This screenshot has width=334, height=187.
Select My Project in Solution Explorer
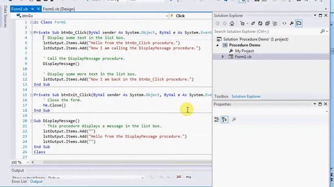244,51
